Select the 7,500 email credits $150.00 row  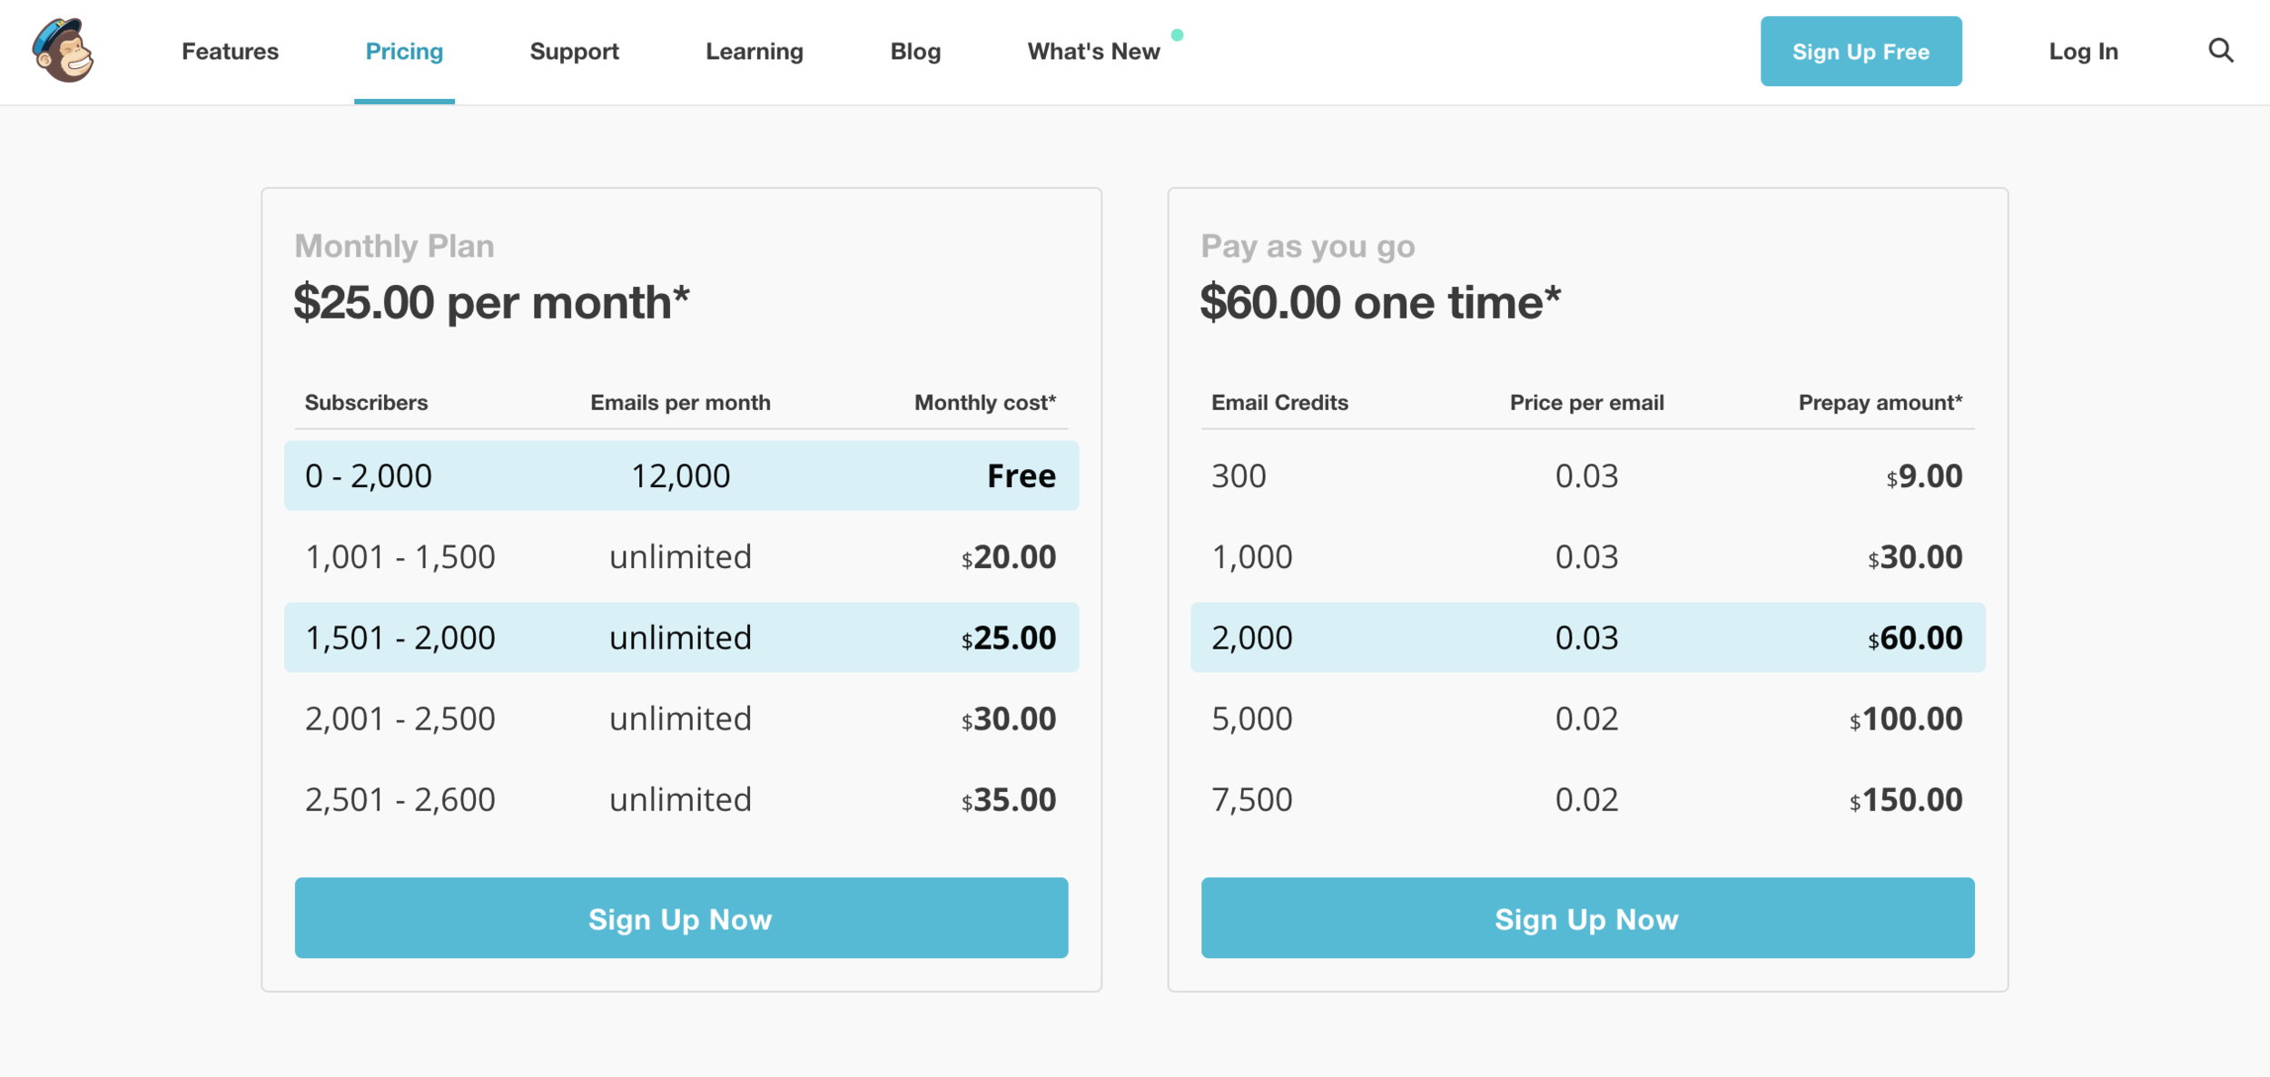tap(1587, 799)
